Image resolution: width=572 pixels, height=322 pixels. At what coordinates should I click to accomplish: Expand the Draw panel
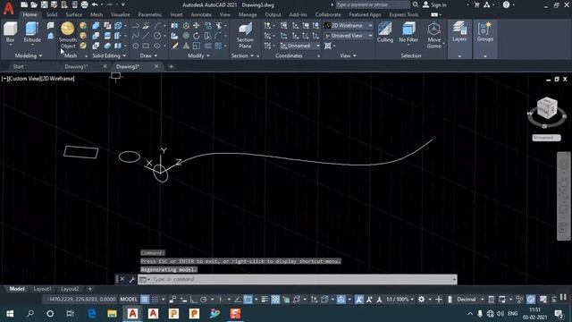tap(148, 55)
